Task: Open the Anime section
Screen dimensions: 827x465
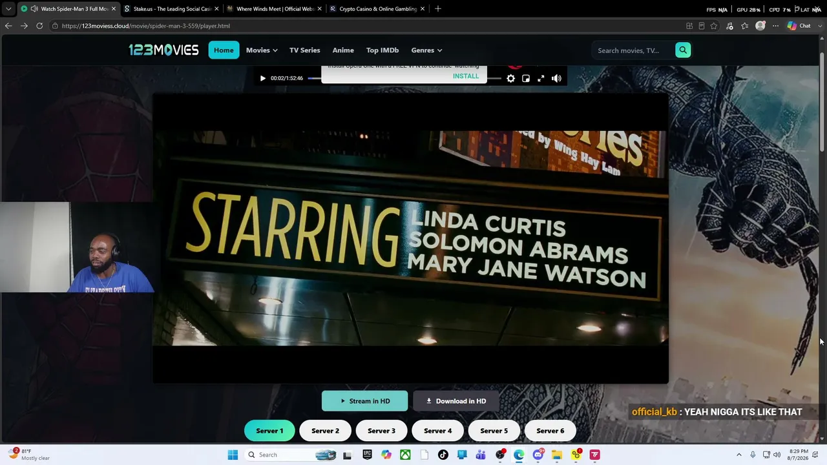Action: (343, 50)
